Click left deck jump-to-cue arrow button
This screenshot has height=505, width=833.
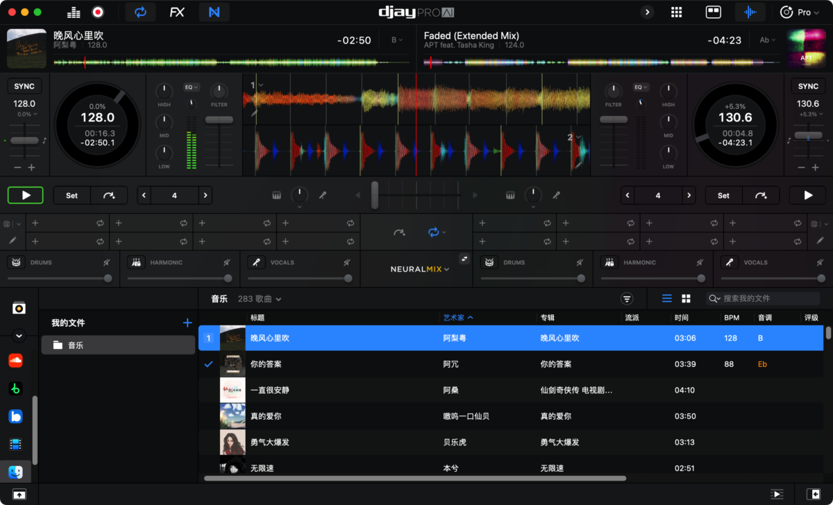coord(109,196)
